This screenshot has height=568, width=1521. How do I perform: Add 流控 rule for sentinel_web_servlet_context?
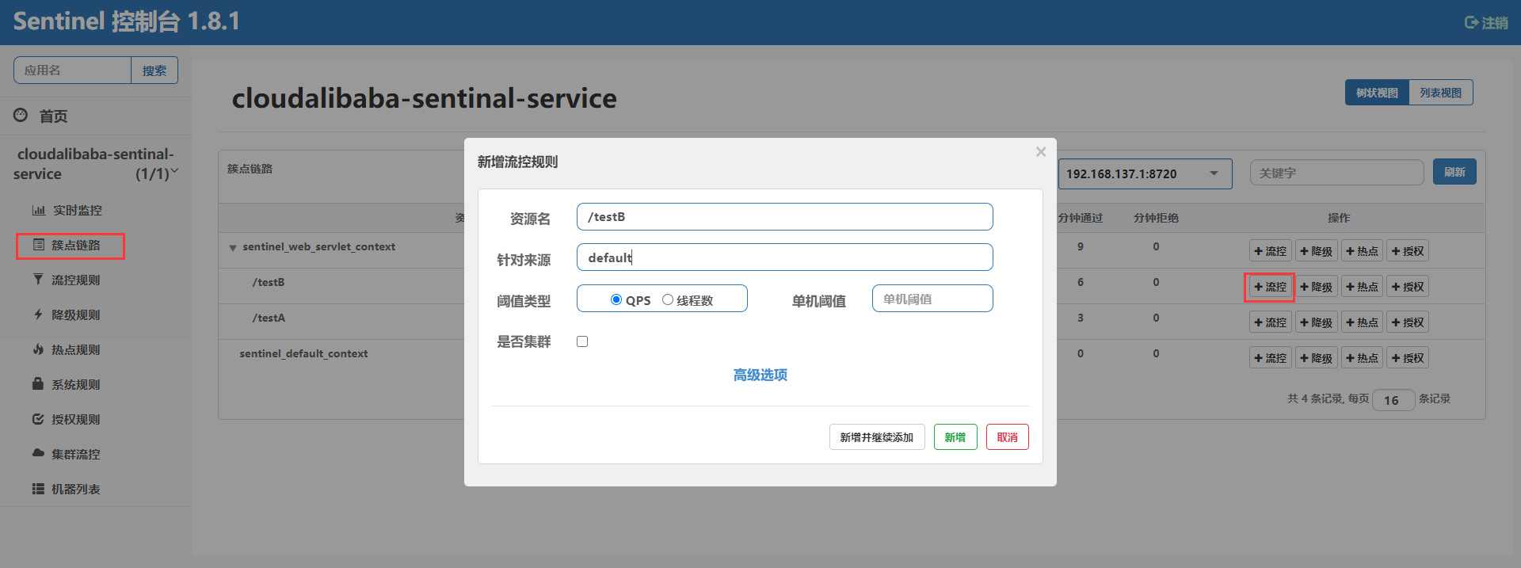click(1271, 251)
